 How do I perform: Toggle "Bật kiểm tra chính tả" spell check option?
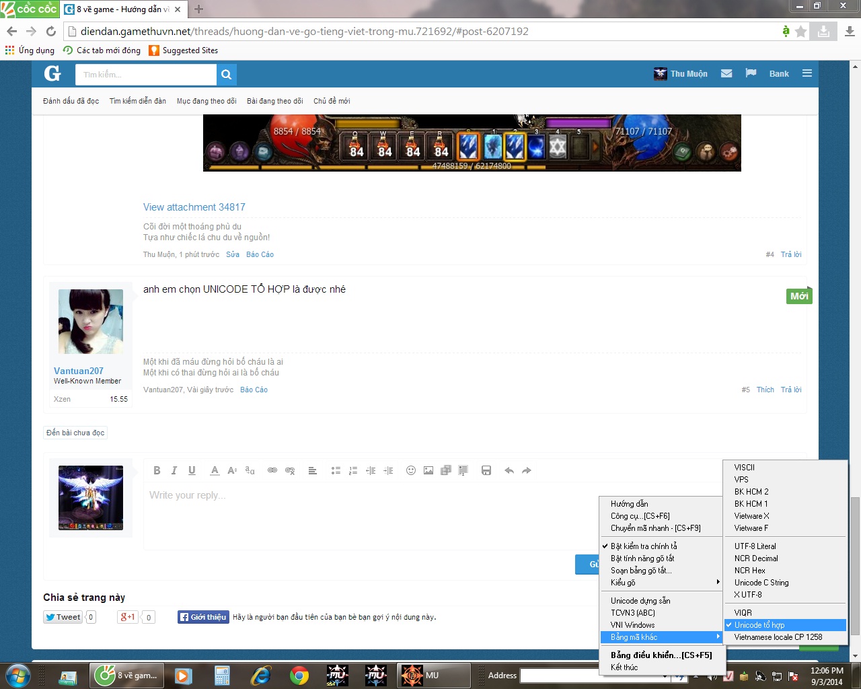click(643, 546)
